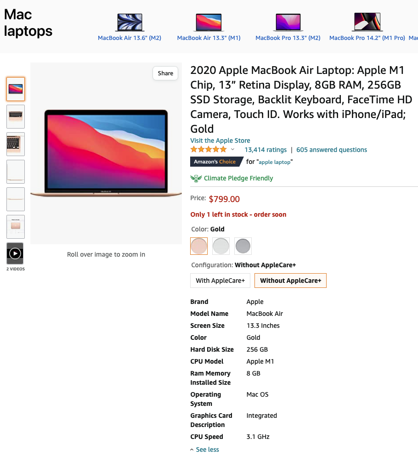
Task: Select the With AppleCare+ configuration
Action: (220, 281)
